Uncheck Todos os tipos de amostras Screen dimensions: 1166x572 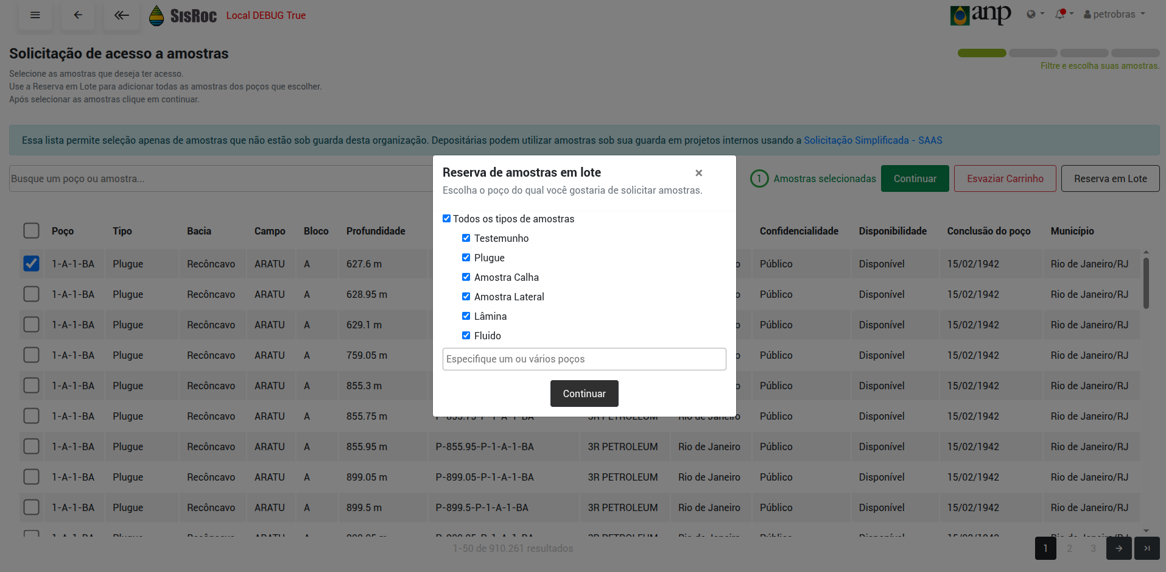point(447,219)
